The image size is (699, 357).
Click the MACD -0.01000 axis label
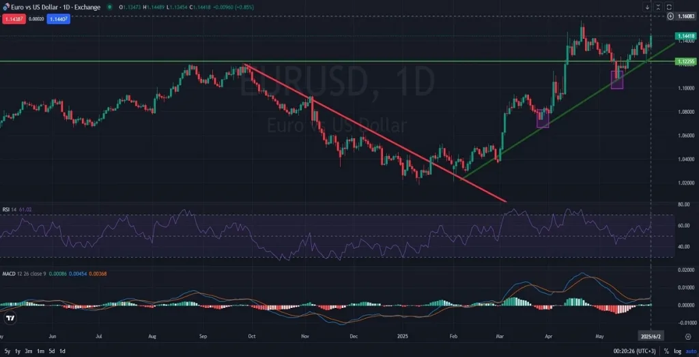click(685, 323)
